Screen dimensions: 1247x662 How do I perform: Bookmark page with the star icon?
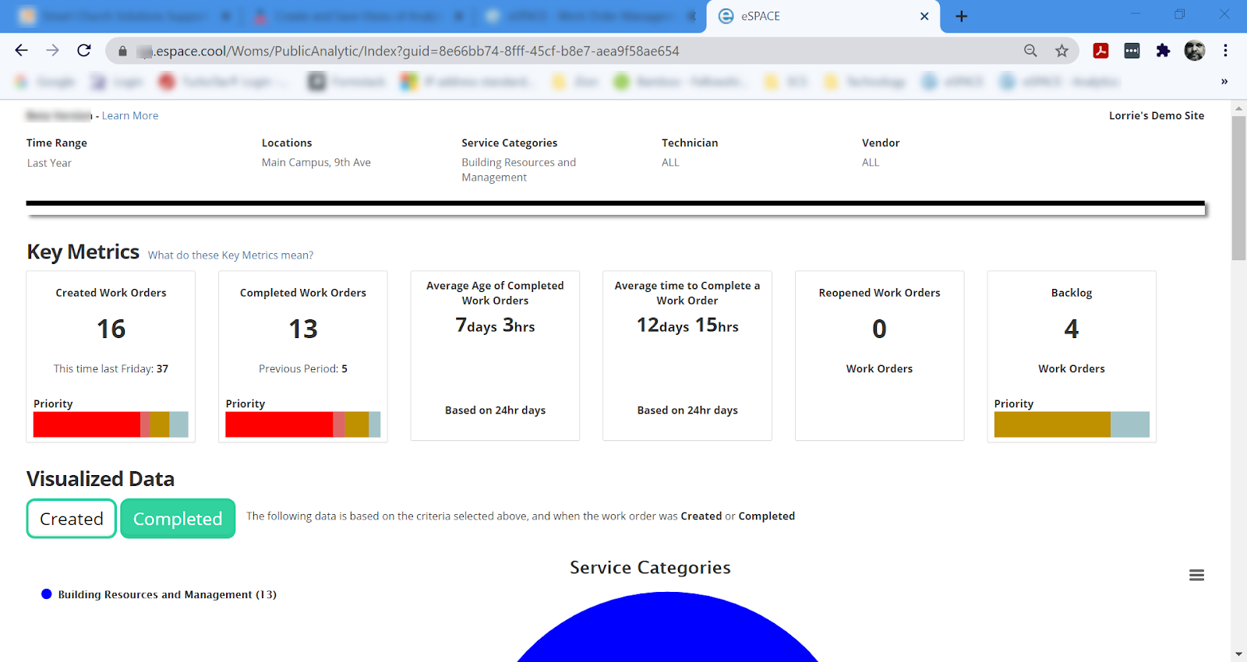click(x=1062, y=51)
